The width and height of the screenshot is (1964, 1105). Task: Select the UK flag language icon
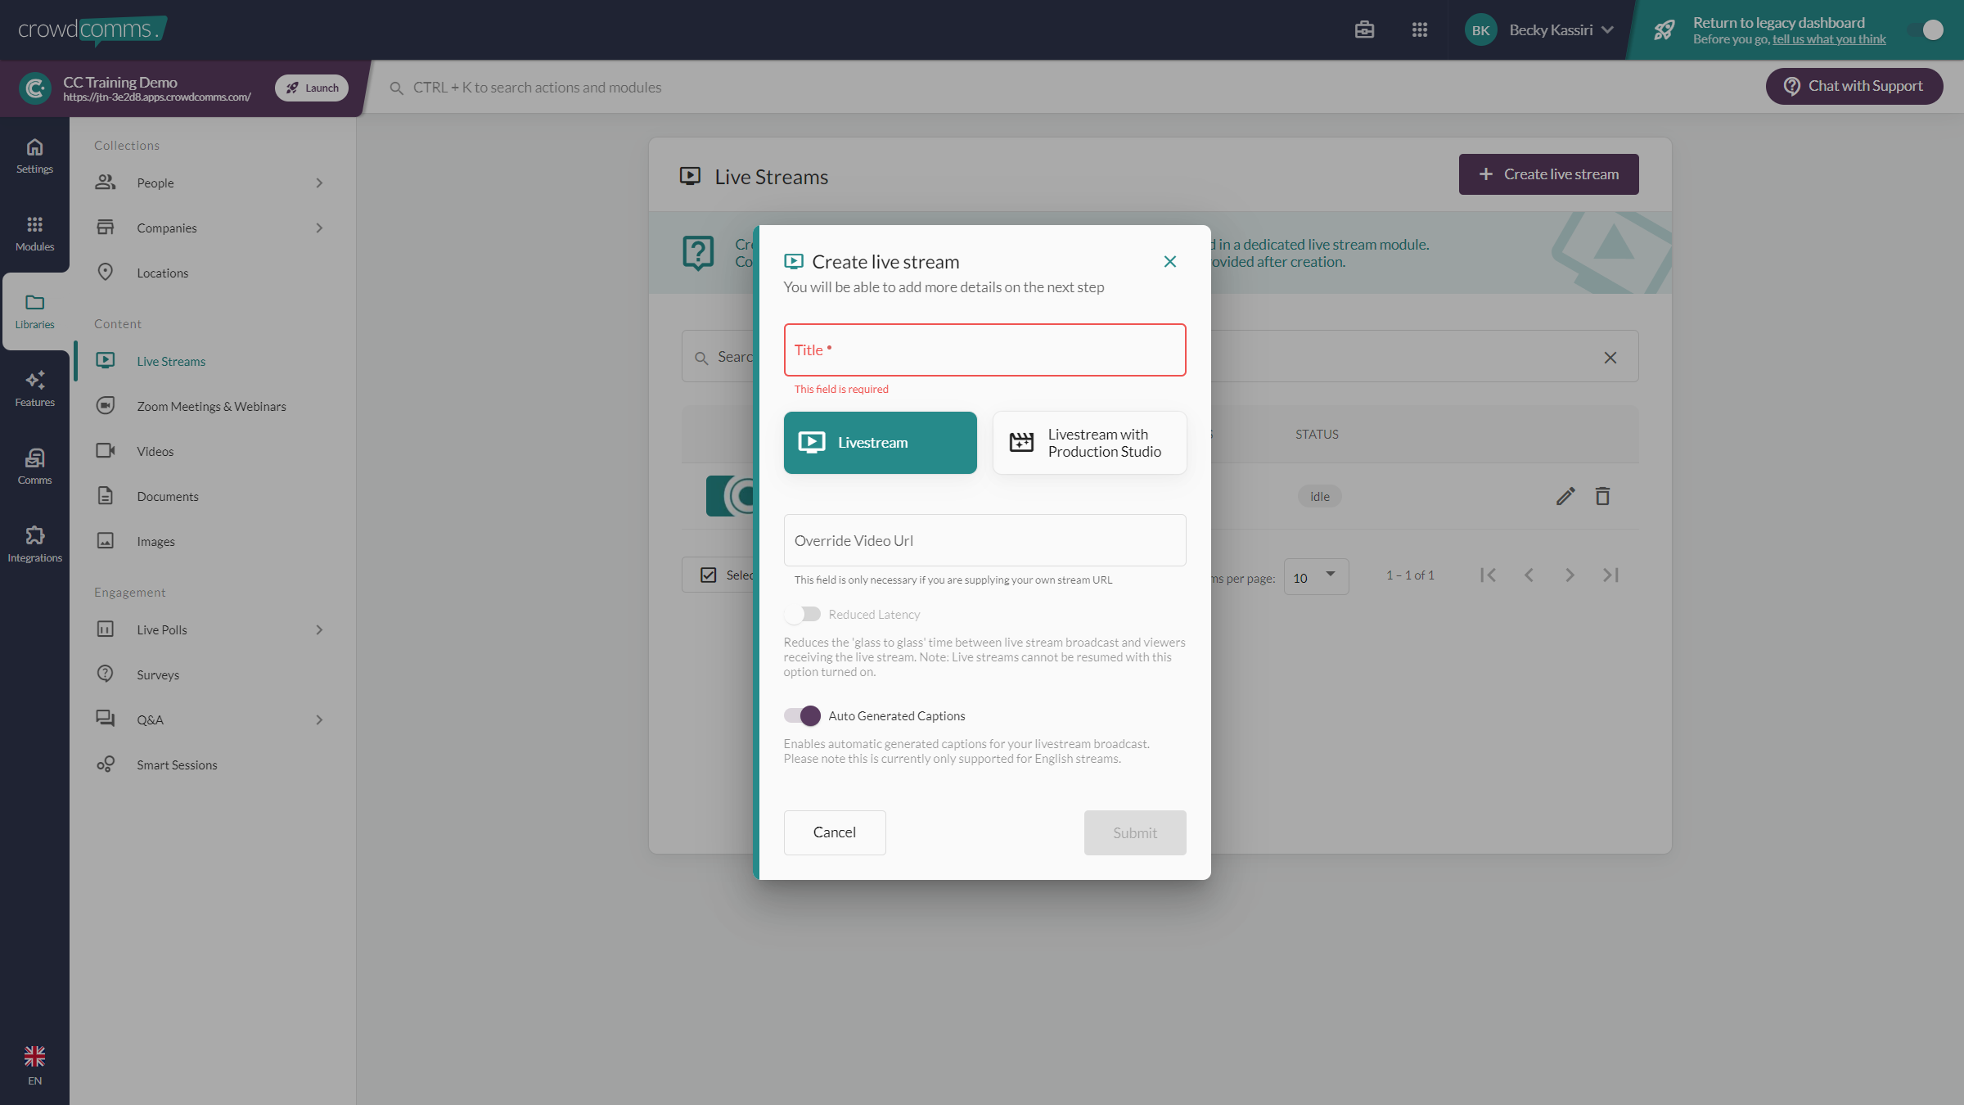pyautogui.click(x=34, y=1056)
